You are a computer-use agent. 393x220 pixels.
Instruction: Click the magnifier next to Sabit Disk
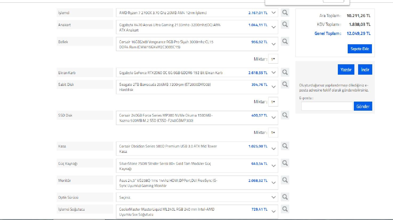285,84
